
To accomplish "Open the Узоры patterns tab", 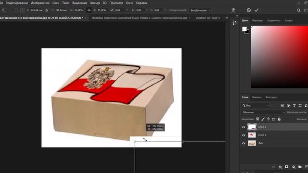I will pyautogui.click(x=289, y=20).
